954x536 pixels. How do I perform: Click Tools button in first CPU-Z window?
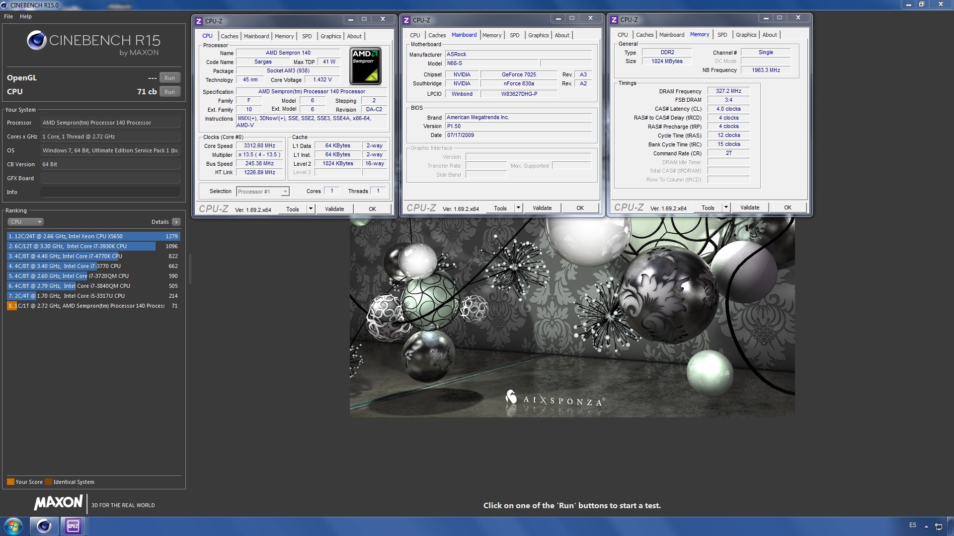[293, 209]
